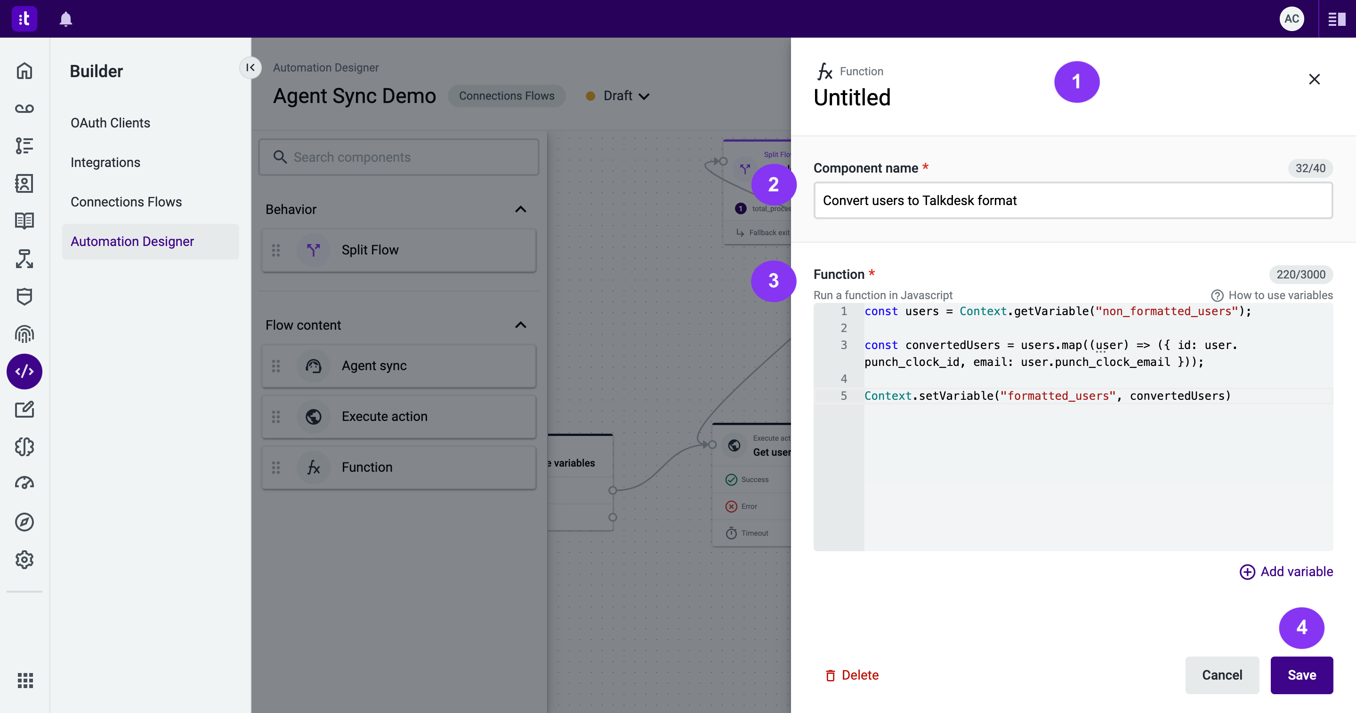The image size is (1356, 713).
Task: Collapse the Flow content section
Action: (521, 325)
